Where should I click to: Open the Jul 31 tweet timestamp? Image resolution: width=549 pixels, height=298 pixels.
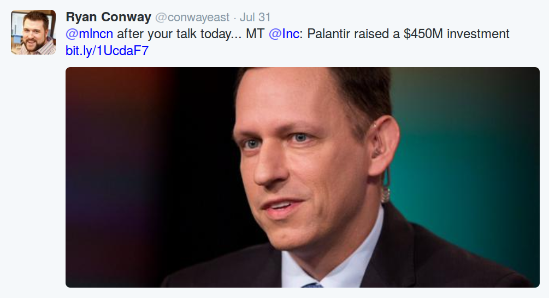(x=255, y=17)
